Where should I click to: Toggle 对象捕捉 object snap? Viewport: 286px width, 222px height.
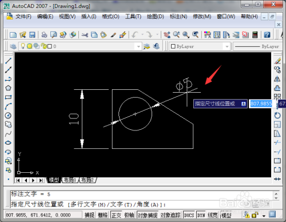coord(148,215)
